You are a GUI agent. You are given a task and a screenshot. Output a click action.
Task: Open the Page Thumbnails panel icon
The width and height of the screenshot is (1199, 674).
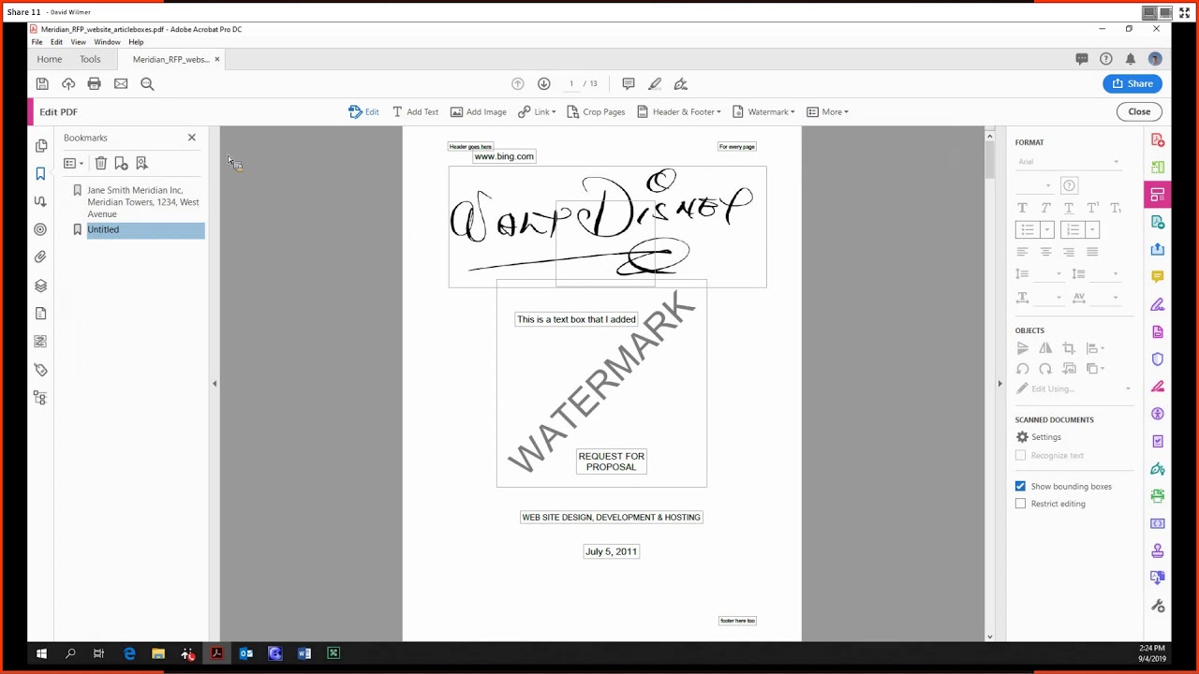(40, 146)
